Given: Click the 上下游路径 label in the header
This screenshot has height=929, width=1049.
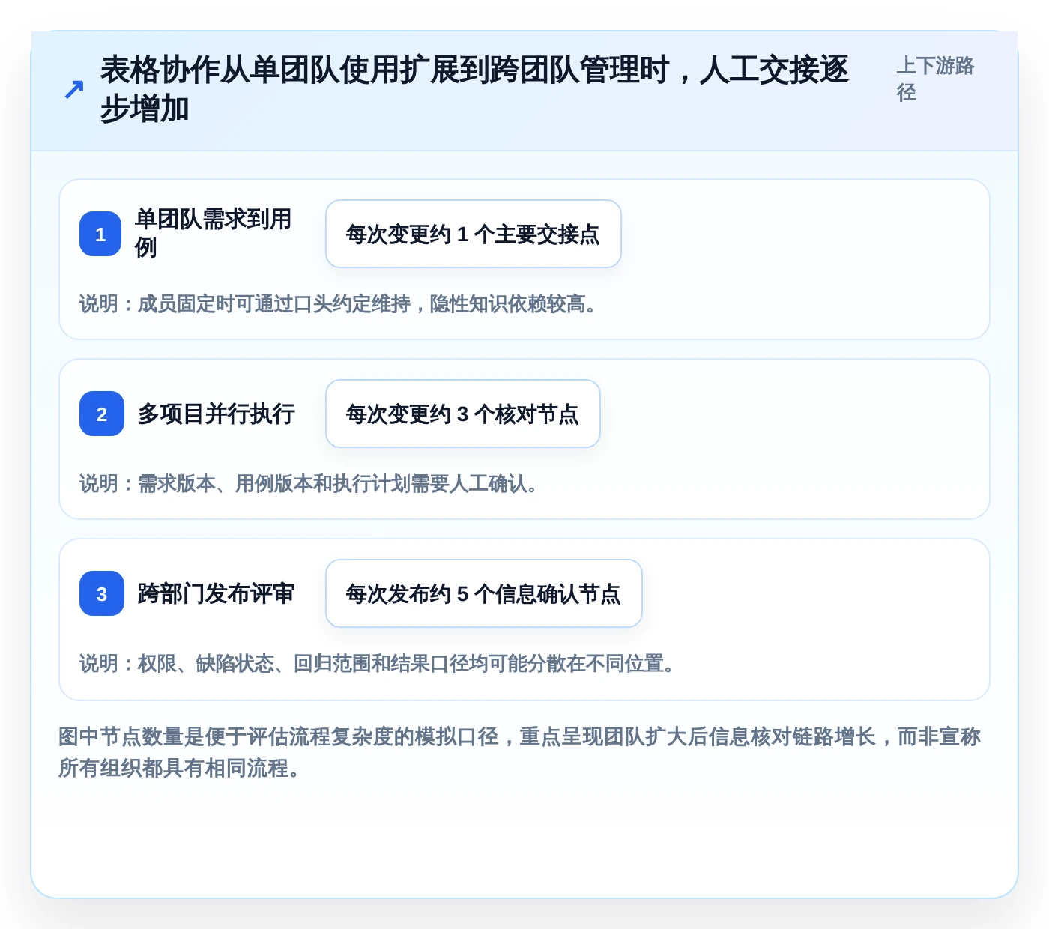Looking at the screenshot, I should [935, 79].
